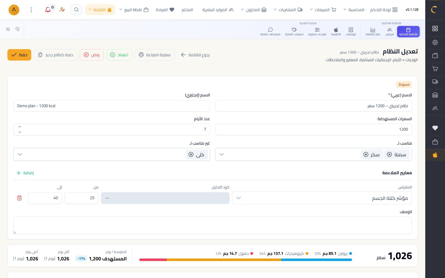Remove the كلى tag
The width and height of the screenshot is (445, 278).
coord(191,154)
